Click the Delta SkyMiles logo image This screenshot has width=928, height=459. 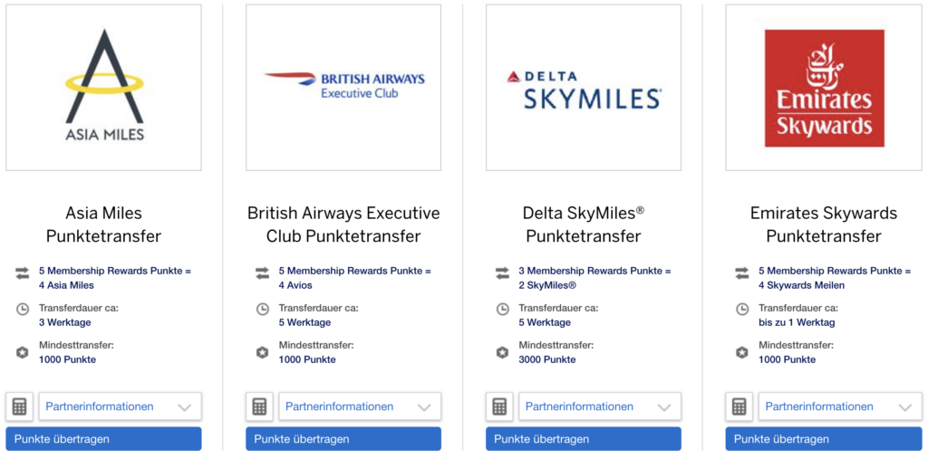pyautogui.click(x=584, y=88)
